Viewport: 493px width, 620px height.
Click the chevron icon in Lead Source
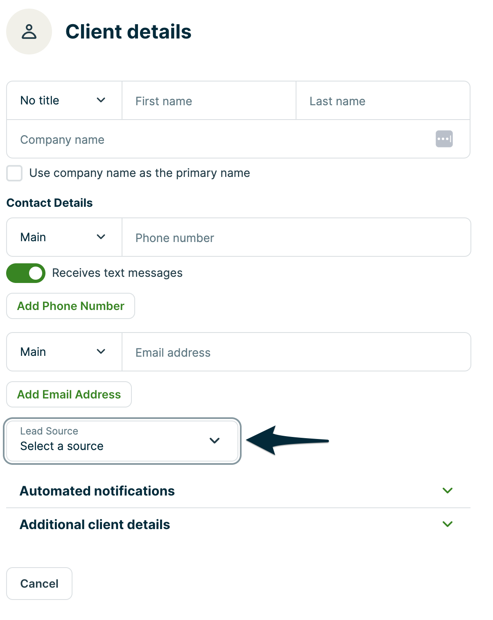(x=215, y=441)
